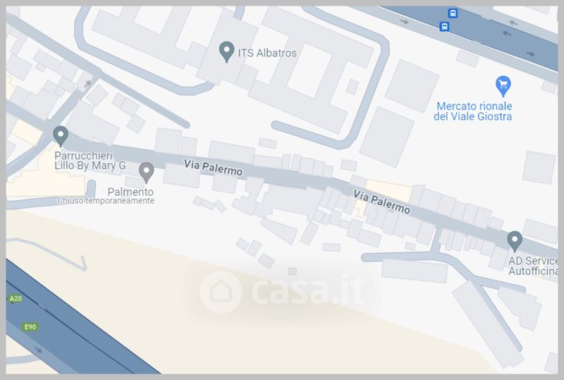The image size is (564, 380).
Task: Click the yellow highlighted building on Via Palermo
Action: 388,191
